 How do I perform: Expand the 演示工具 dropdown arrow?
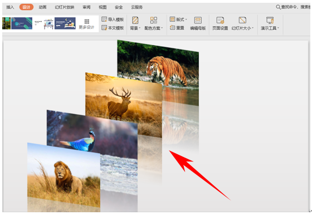[278, 28]
